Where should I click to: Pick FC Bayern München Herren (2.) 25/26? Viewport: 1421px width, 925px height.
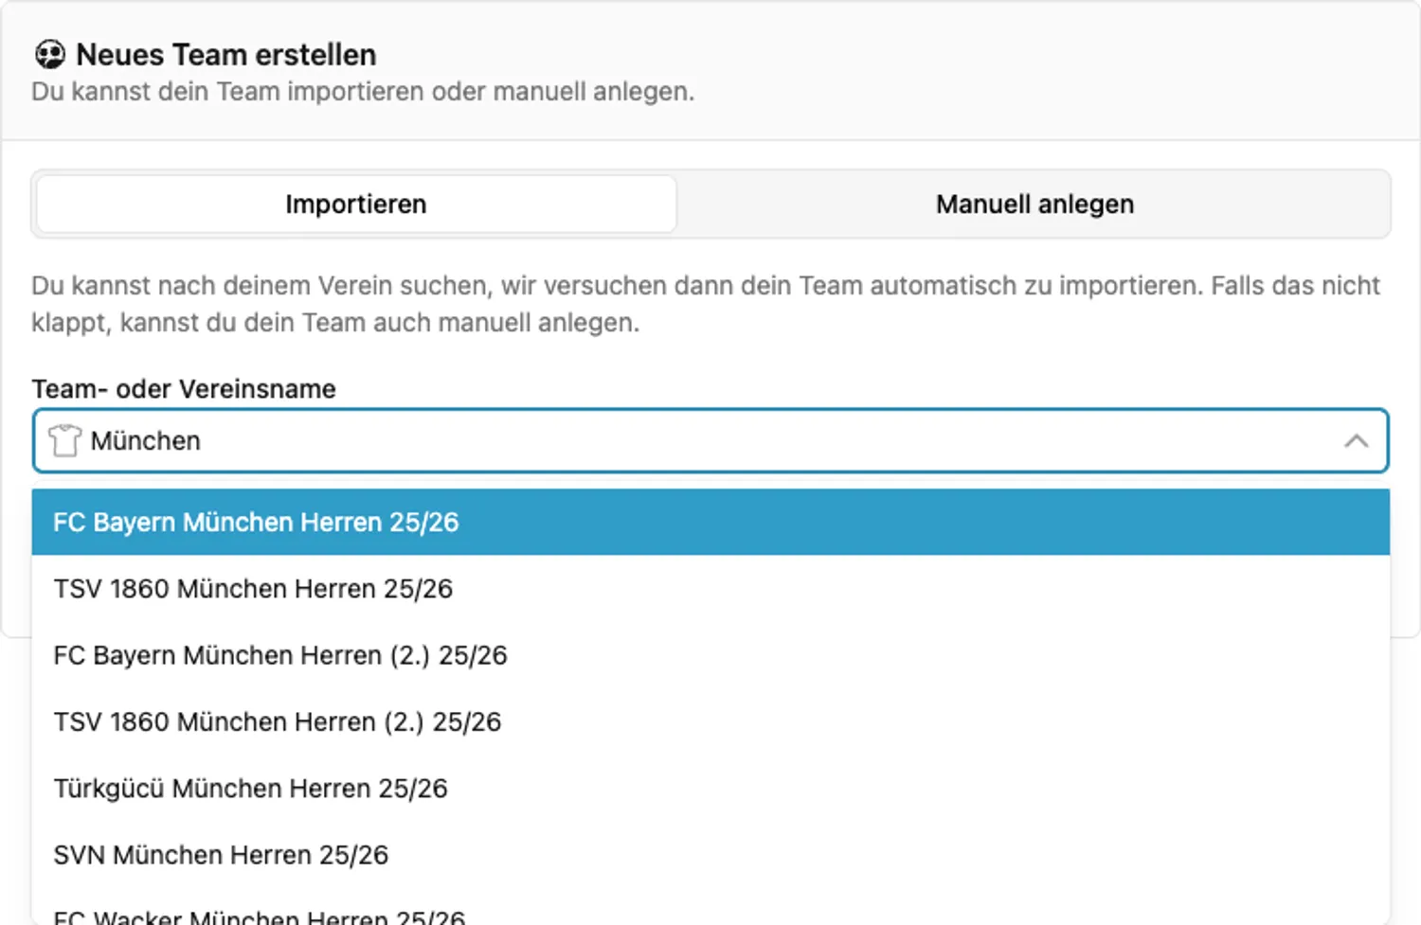710,655
